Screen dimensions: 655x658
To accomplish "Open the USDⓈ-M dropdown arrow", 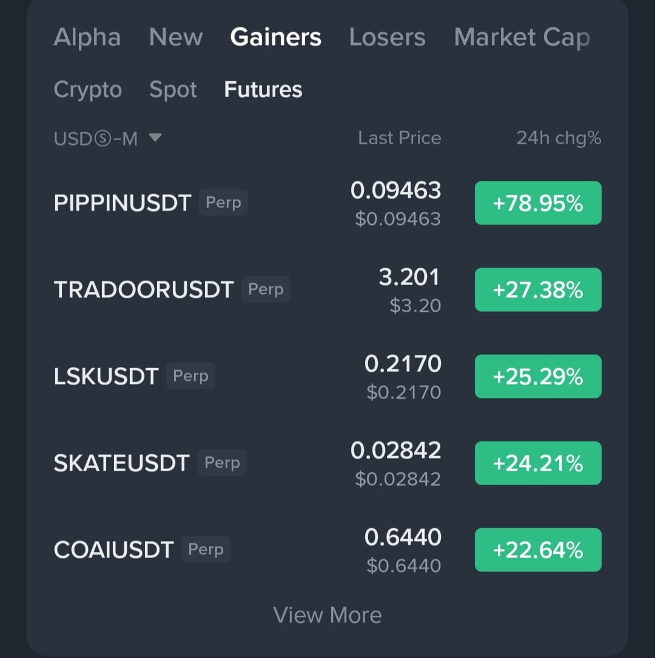I will (155, 138).
